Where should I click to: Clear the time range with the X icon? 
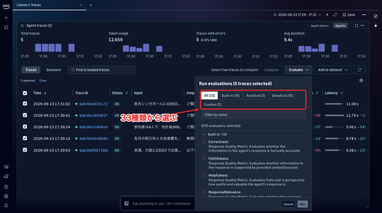click(x=327, y=15)
